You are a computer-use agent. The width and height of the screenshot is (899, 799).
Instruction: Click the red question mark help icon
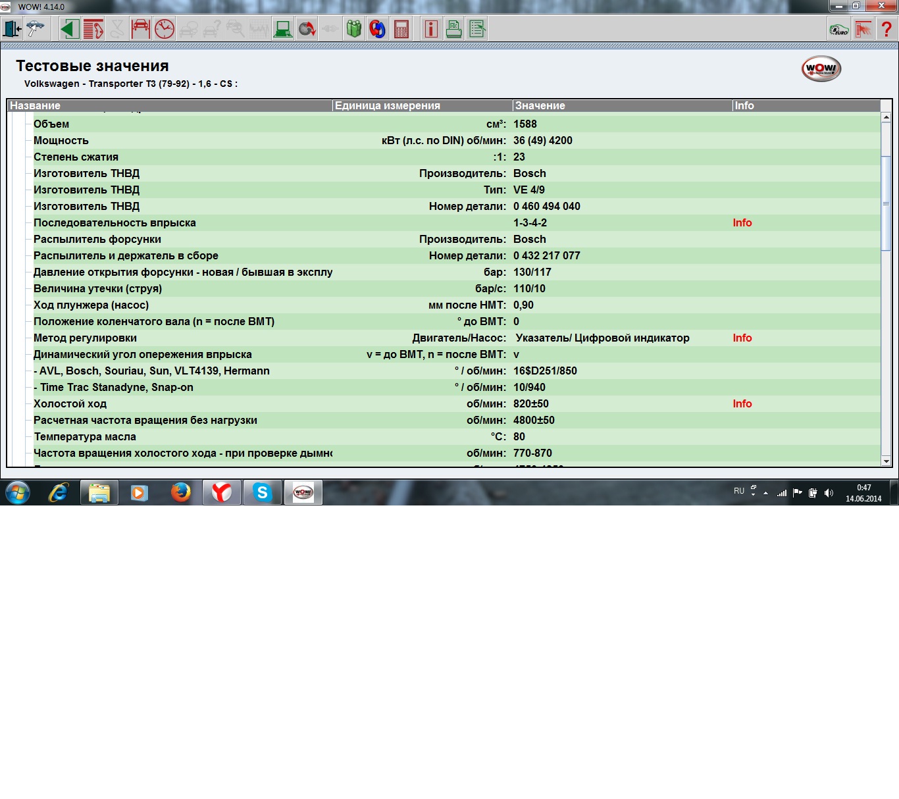(886, 29)
